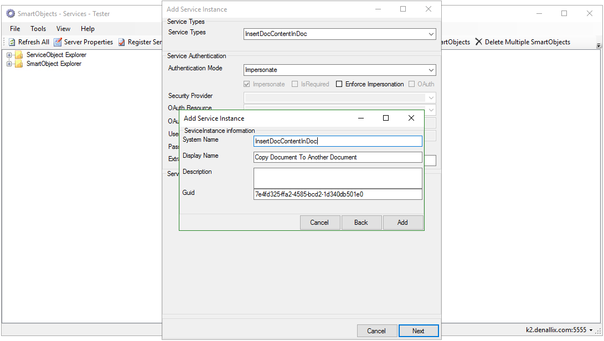The height and width of the screenshot is (341, 604).
Task: Open the toolbar overflow arrow
Action: click(x=598, y=45)
